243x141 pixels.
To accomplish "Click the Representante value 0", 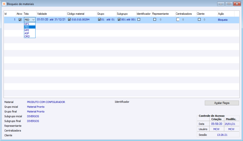I will click(x=161, y=20).
